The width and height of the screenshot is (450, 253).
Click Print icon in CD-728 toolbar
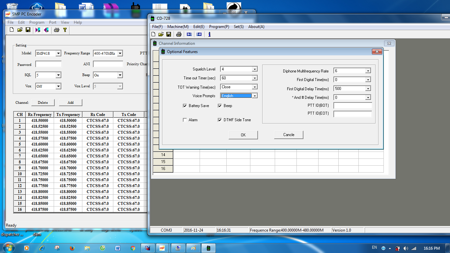(x=179, y=34)
